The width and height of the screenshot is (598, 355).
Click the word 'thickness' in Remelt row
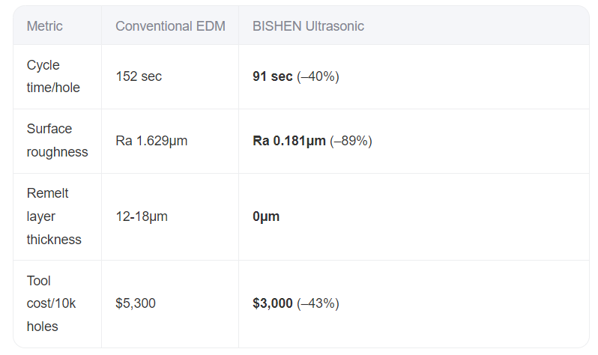point(54,240)
